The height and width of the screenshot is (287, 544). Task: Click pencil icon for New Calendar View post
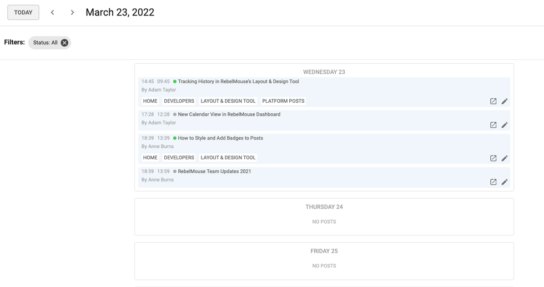(505, 125)
